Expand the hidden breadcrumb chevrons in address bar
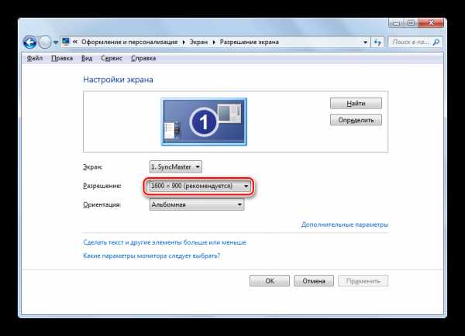 75,42
